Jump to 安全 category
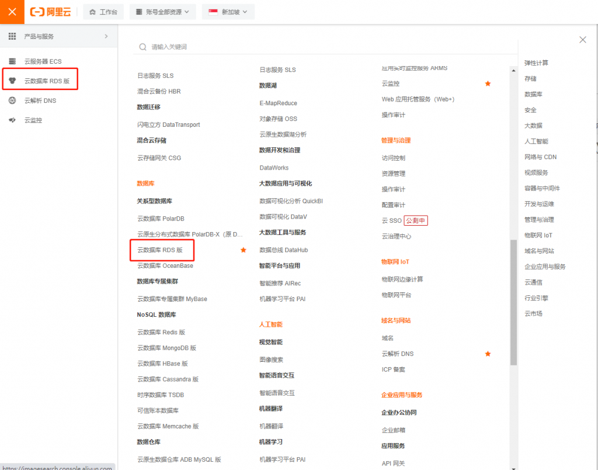Screen dimensions: 598x470 click(x=530, y=110)
